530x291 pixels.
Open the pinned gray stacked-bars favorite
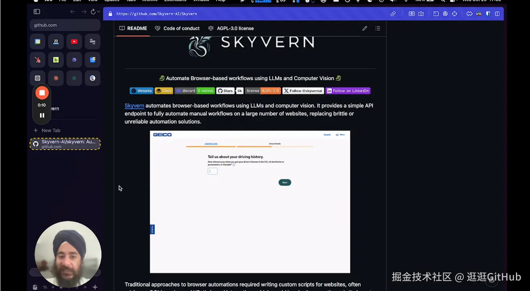[x=93, y=42]
